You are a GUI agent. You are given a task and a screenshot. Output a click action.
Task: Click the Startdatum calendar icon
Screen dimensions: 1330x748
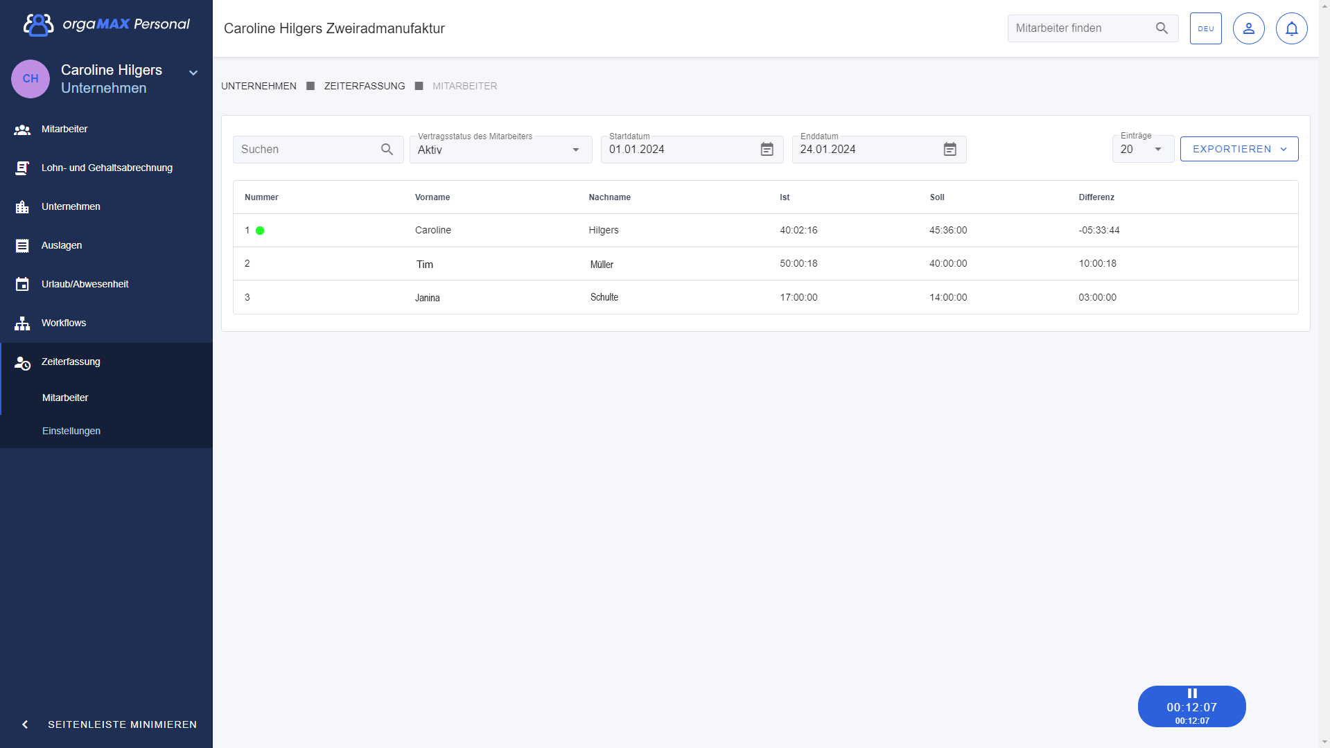pos(767,150)
